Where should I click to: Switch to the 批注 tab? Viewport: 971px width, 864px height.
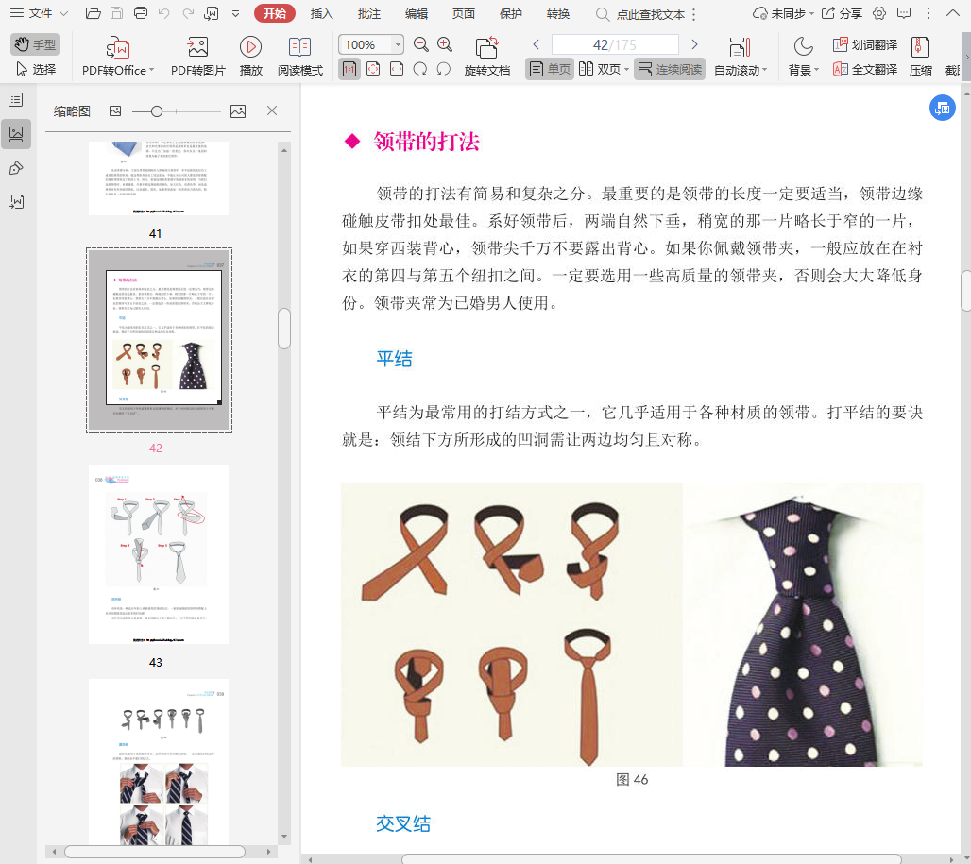[369, 13]
